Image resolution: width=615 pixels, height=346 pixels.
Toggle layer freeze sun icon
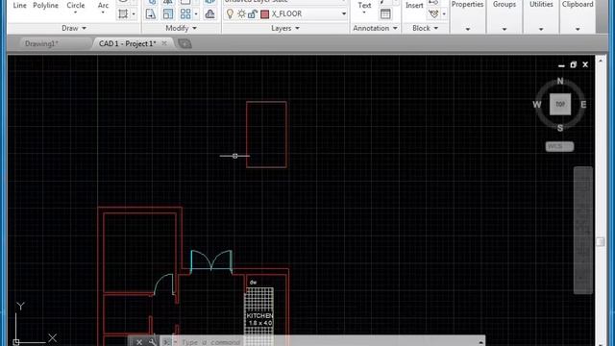pyautogui.click(x=241, y=14)
